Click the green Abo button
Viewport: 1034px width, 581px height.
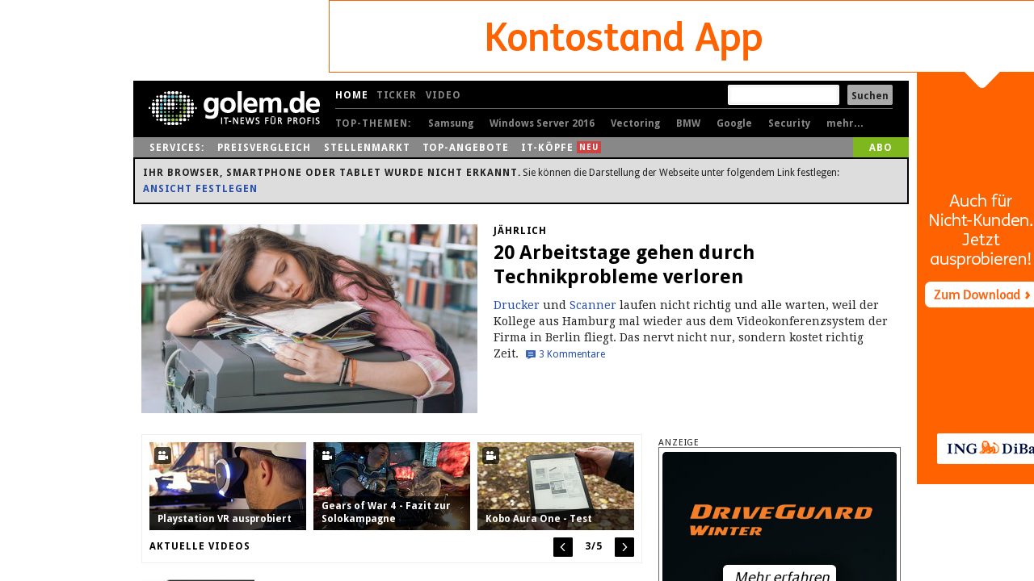point(881,147)
